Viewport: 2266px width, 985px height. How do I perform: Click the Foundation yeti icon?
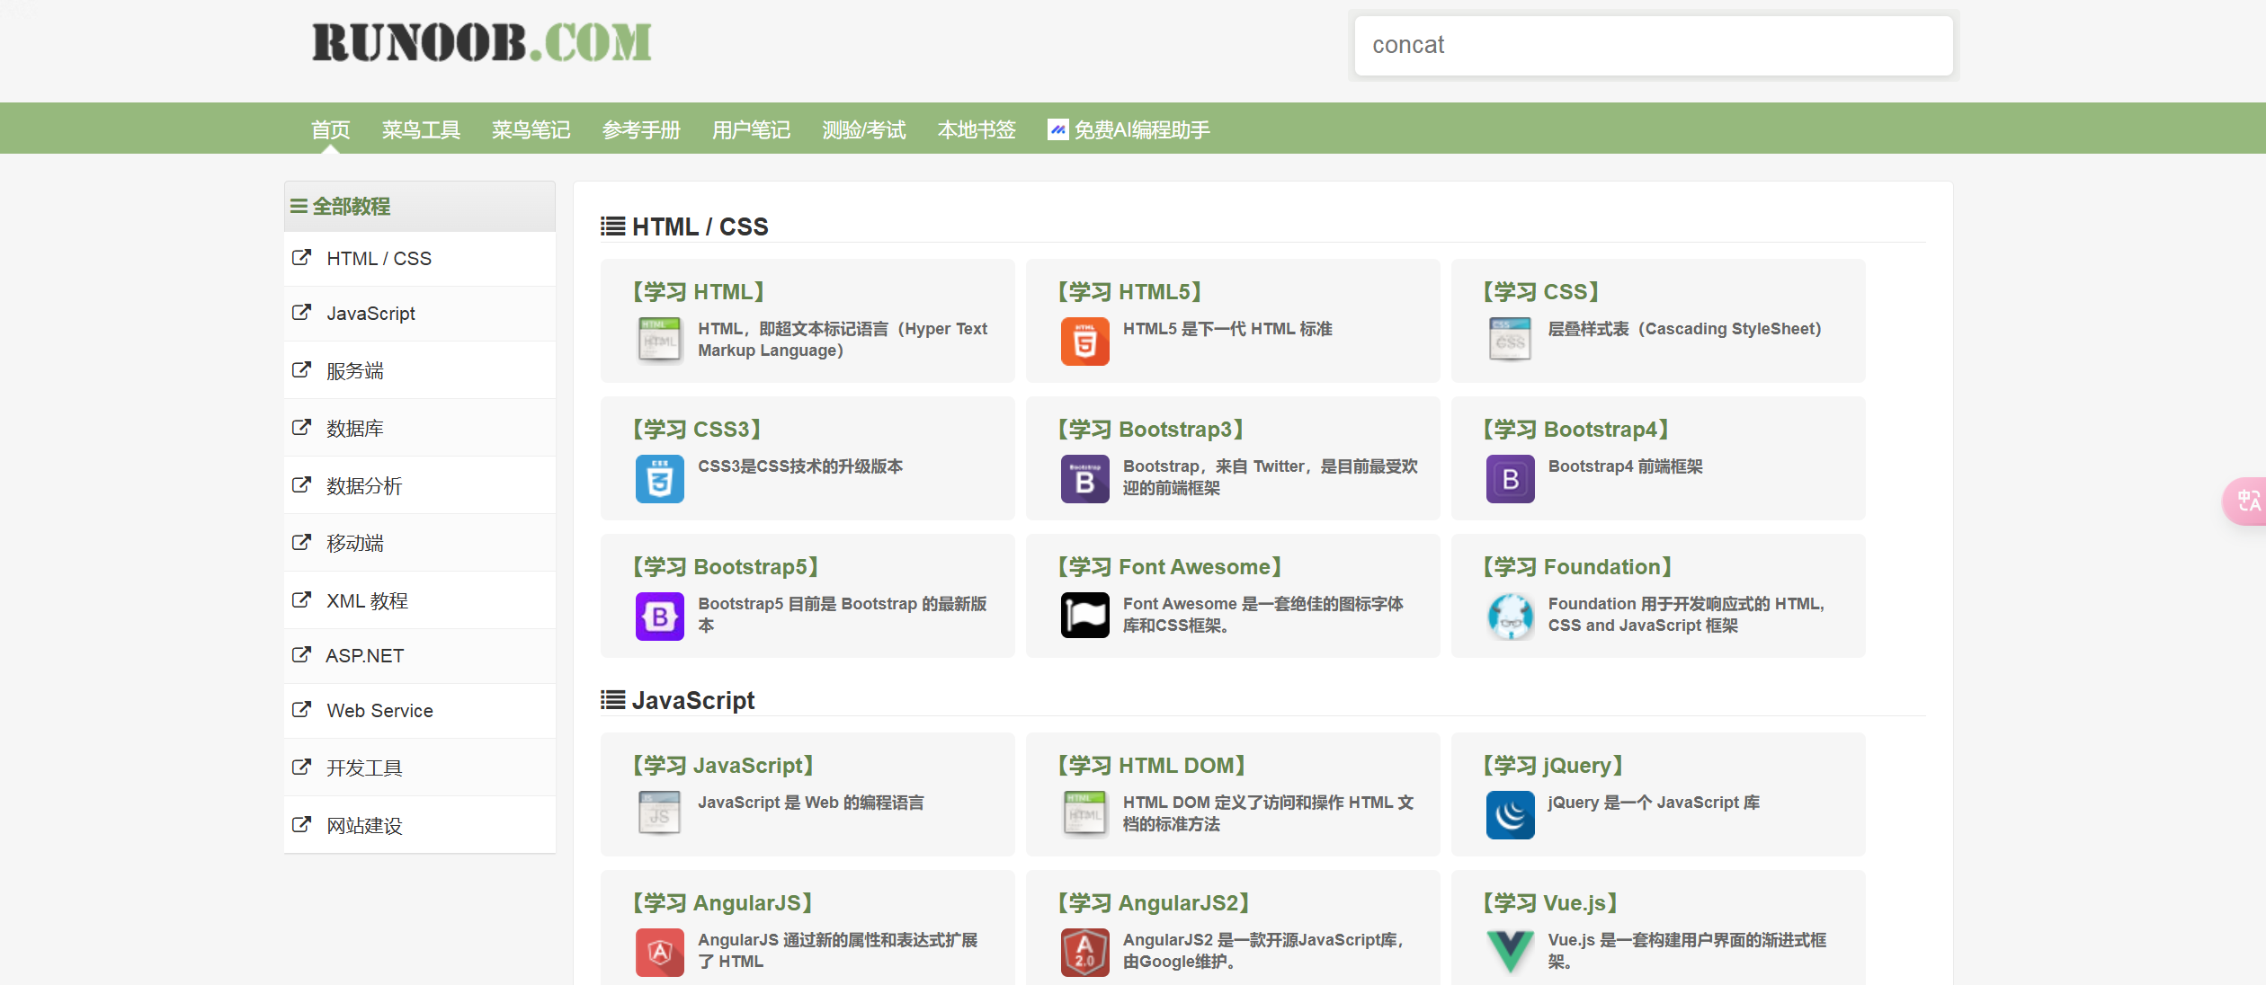(1510, 617)
